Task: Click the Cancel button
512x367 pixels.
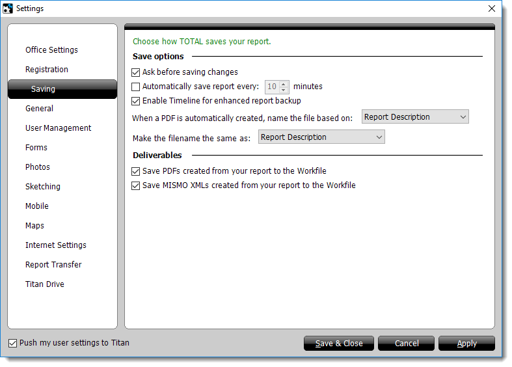Action: (406, 344)
